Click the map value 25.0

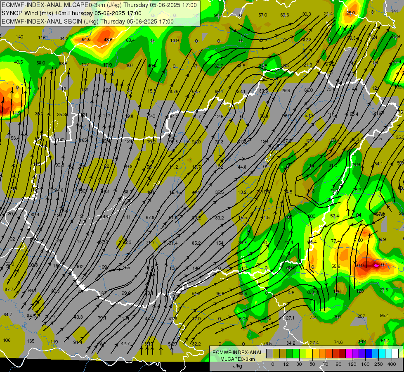(350, 13)
